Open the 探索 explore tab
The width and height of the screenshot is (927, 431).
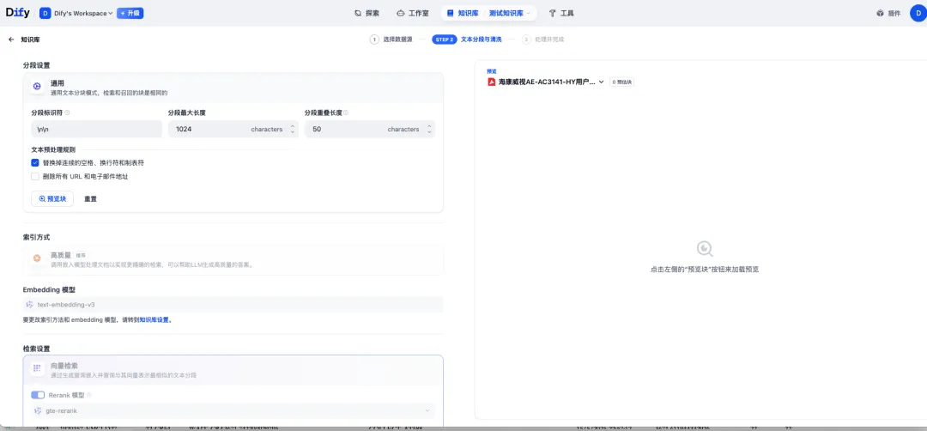[367, 13]
